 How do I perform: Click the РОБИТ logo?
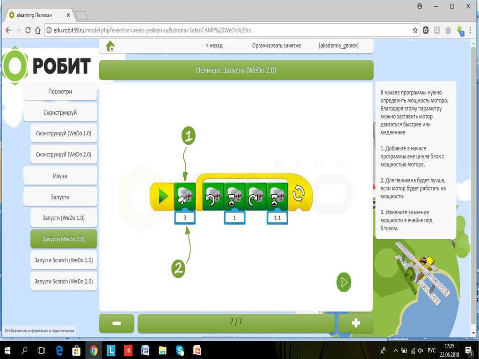click(47, 66)
